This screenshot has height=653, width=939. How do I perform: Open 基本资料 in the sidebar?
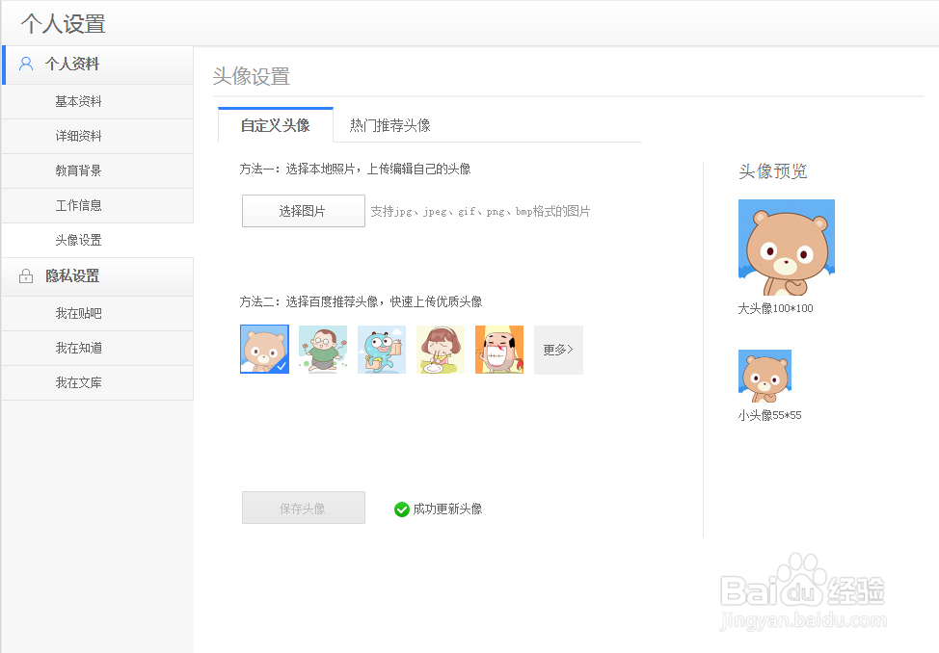[97, 102]
